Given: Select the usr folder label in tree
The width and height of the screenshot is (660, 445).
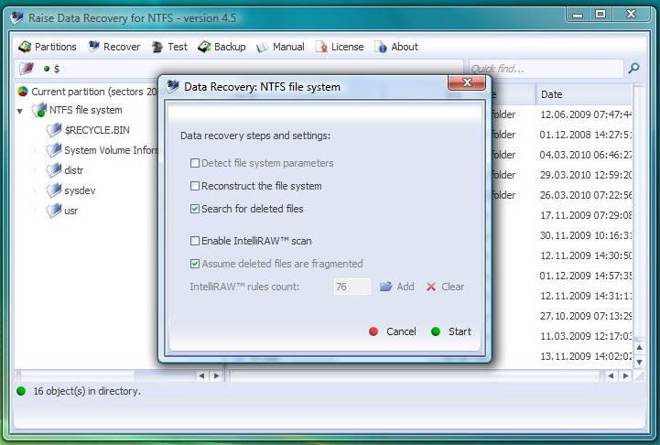Looking at the screenshot, I should (70, 211).
